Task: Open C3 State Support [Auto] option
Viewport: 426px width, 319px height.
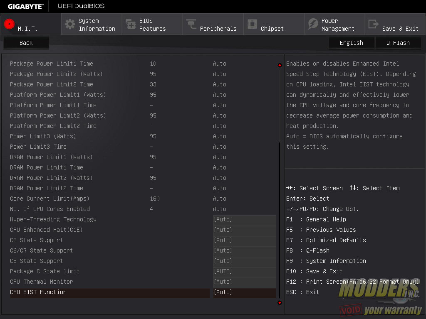Action: click(x=245, y=240)
